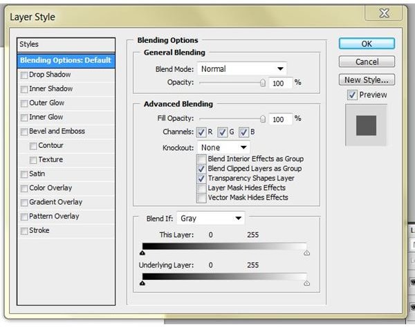Click the This Layer gradient bar
This screenshot has height=327, width=415.
[224, 246]
